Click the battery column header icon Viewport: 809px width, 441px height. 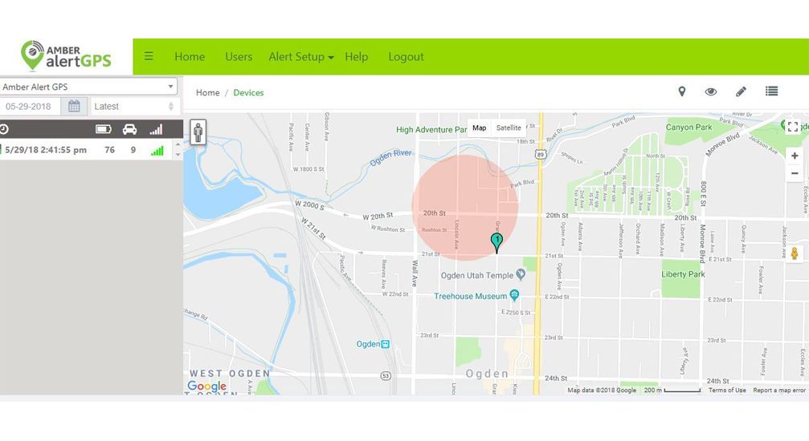tap(104, 129)
